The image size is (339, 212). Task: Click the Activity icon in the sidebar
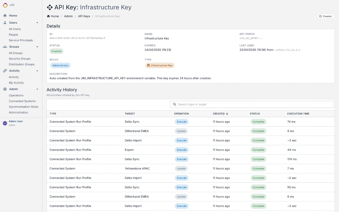5,71
